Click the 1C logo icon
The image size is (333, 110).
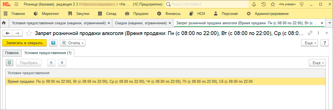[6, 4]
